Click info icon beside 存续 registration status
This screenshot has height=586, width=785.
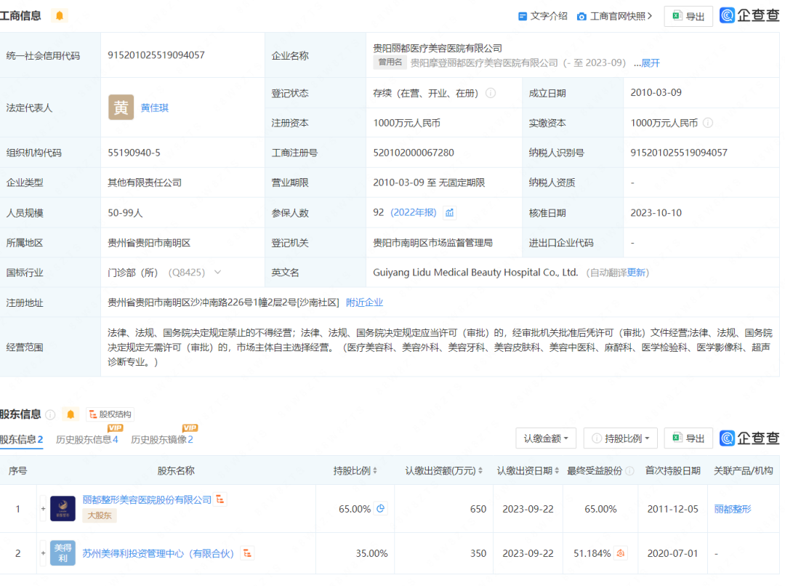(x=491, y=92)
